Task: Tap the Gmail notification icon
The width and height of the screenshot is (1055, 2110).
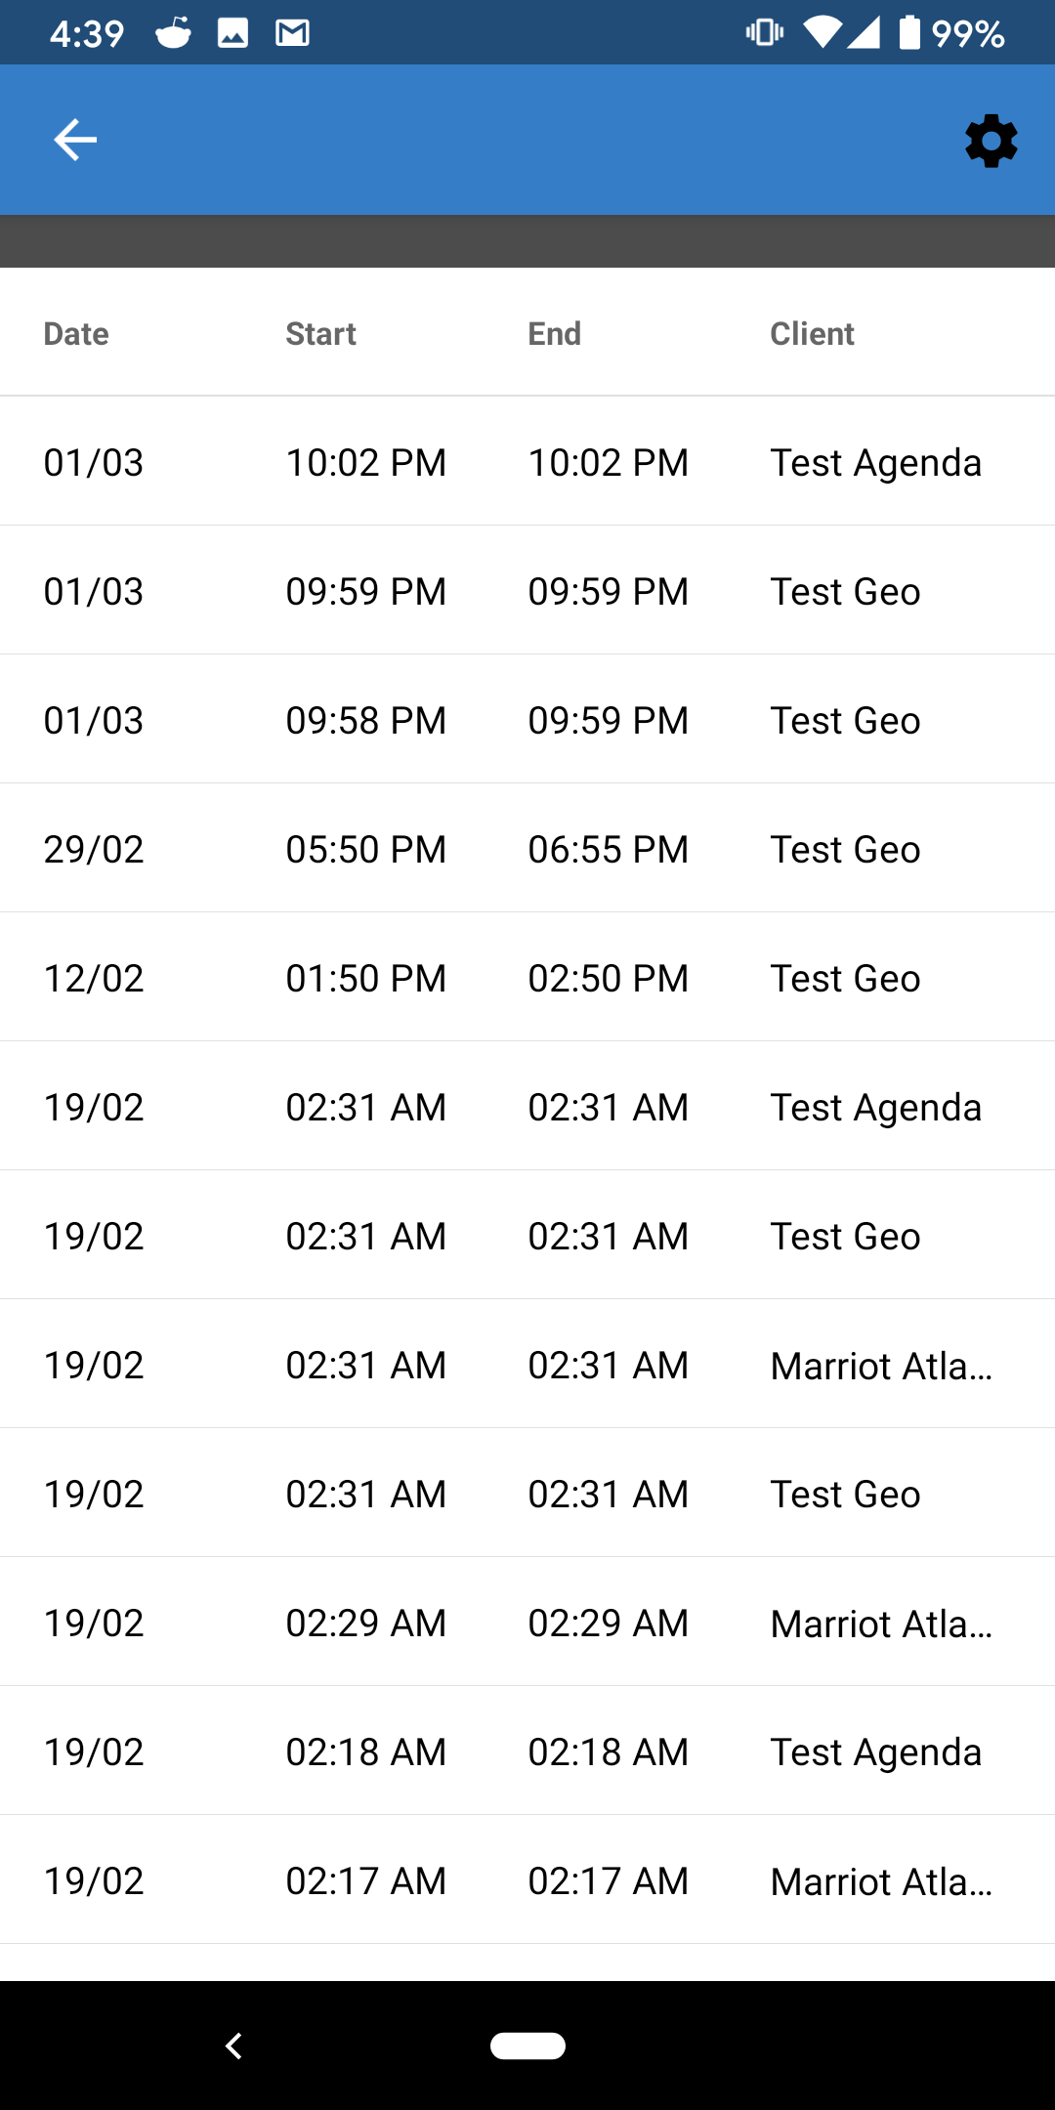Action: pyautogui.click(x=292, y=33)
